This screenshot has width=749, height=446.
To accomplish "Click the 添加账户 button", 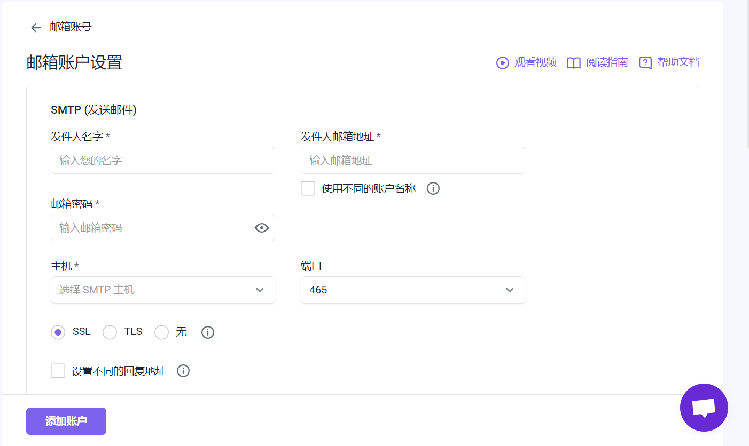I will click(x=66, y=421).
